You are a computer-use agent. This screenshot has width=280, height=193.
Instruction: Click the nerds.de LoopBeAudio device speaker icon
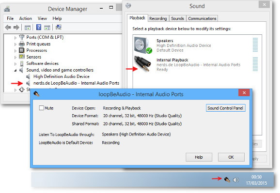(28, 83)
